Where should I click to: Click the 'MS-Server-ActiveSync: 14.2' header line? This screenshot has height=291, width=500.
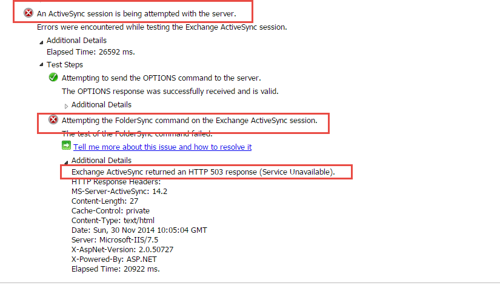click(119, 192)
